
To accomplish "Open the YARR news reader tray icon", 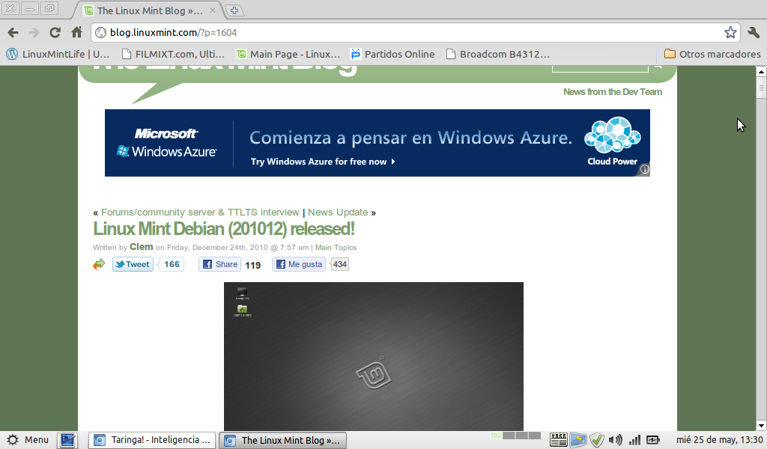I will pos(558,440).
